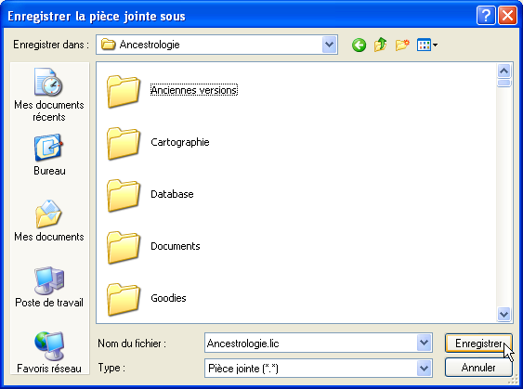Click the file list scroll down arrow
This screenshot has width=523, height=389.
pos(503,314)
